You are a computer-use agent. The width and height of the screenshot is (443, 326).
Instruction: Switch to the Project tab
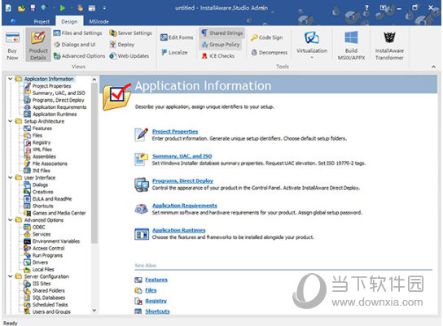coord(42,21)
